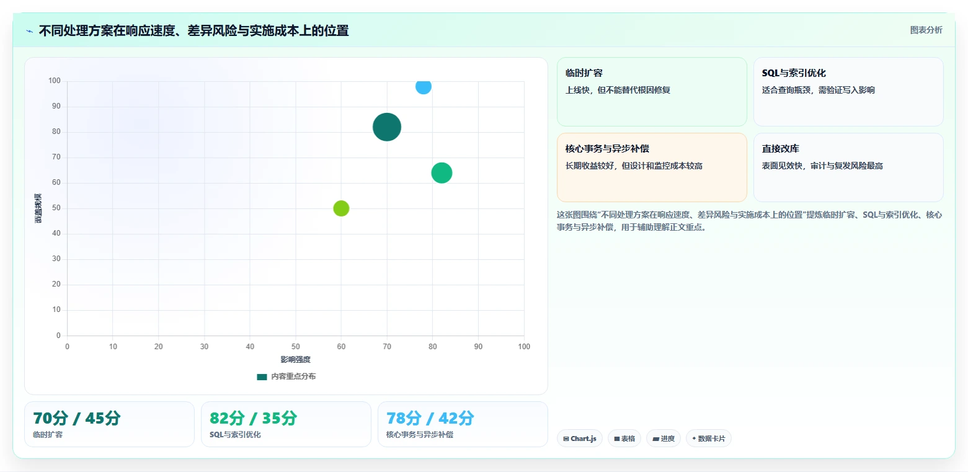
Task: Click the dark green legend color box
Action: click(262, 376)
